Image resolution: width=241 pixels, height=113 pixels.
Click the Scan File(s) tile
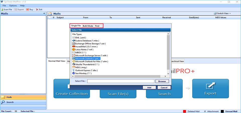118,94
